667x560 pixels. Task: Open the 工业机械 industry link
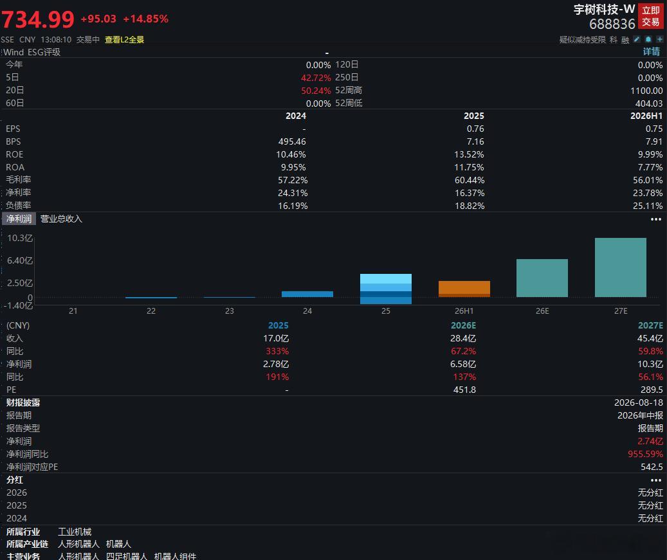click(75, 532)
